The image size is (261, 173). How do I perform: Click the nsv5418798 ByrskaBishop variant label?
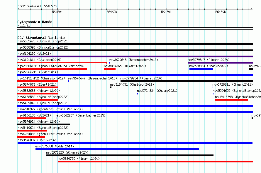coord(238,97)
